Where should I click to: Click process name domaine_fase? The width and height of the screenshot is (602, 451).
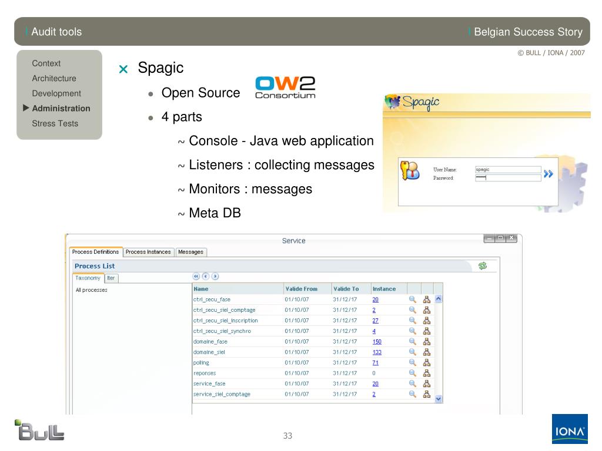tap(210, 342)
